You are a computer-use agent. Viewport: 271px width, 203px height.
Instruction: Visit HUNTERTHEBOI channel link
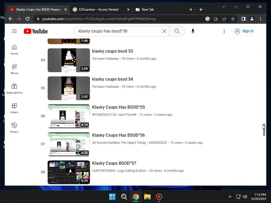pyautogui.click(x=119, y=170)
